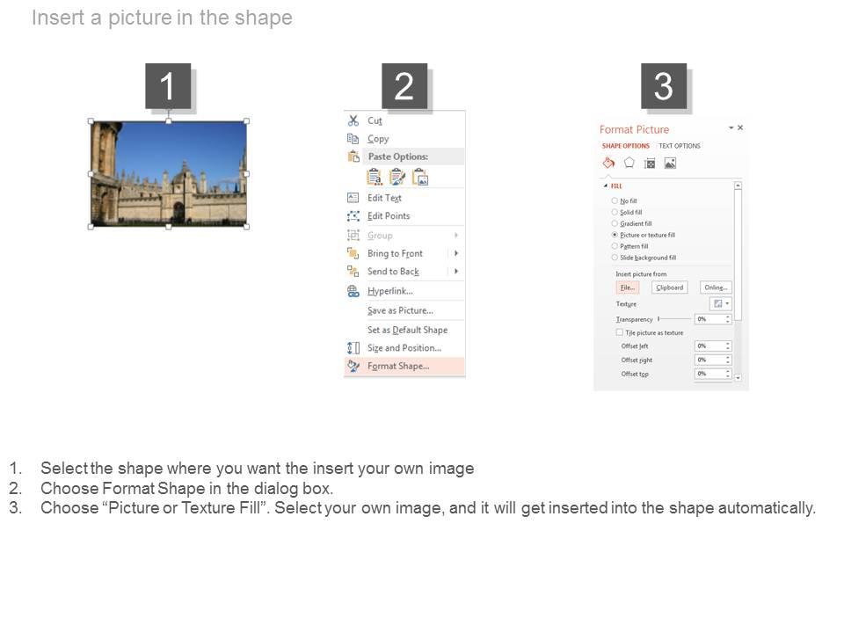Click the Bring to Front icon
Screen dimensions: 844x633
(x=353, y=253)
